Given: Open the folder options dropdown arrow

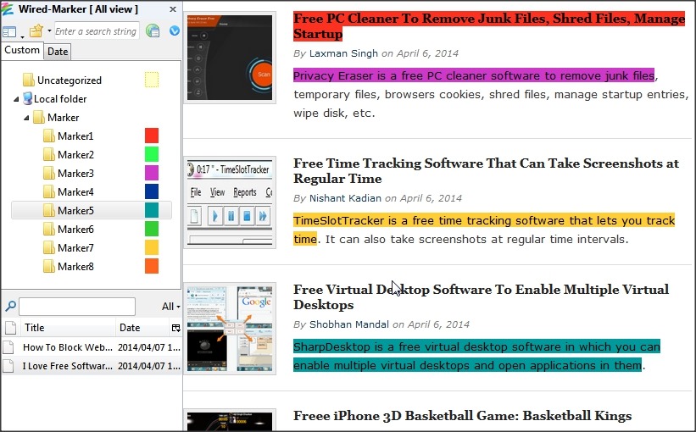Looking at the screenshot, I should (x=49, y=31).
